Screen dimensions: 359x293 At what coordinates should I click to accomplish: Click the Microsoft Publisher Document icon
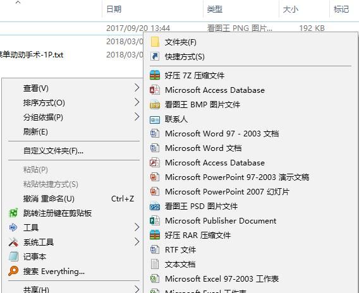tap(155, 221)
